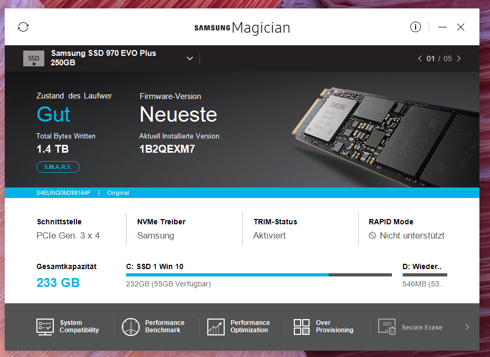Go to the previous drive arrow
Viewport: 490px width, 357px height.
[420, 58]
